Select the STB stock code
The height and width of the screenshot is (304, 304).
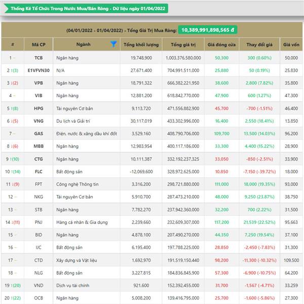(39, 210)
